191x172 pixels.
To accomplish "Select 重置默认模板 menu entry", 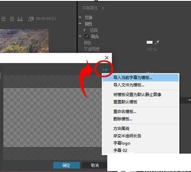I will click(141, 102).
